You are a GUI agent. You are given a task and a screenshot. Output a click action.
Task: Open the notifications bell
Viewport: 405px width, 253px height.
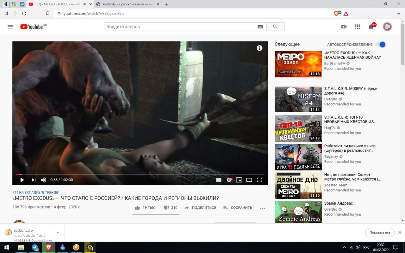click(x=371, y=27)
